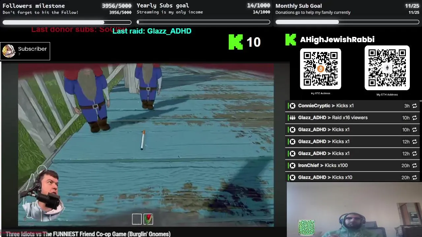The height and width of the screenshot is (237, 422).
Task: Click Kick icon on Glazz_ADHD Kicks x10 row
Action: click(x=292, y=177)
